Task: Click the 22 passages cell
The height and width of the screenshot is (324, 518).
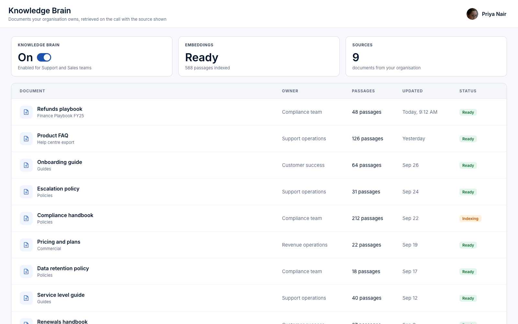Action: (366, 245)
